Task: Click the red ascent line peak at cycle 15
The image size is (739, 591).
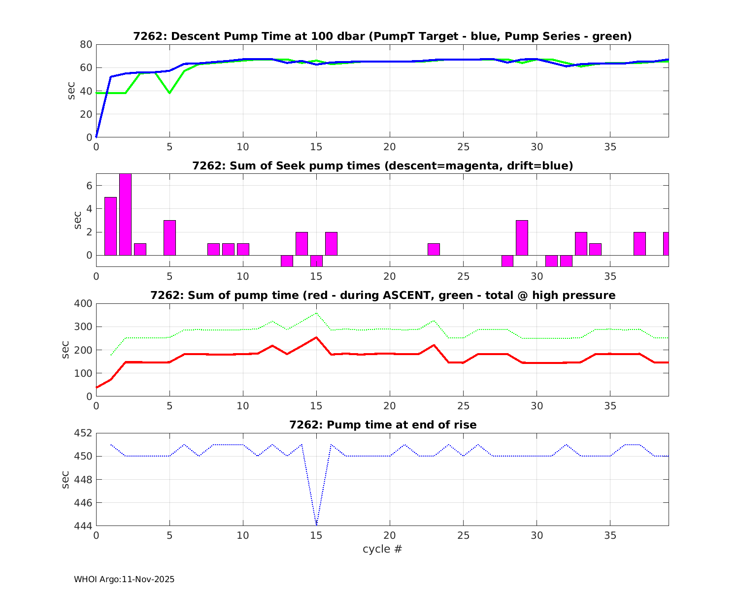Action: click(x=316, y=338)
